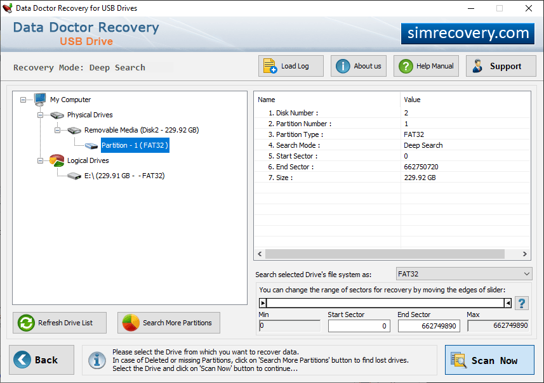This screenshot has height=383, width=544.
Task: Minimize the Data Doctor Recovery window
Action: [x=471, y=8]
